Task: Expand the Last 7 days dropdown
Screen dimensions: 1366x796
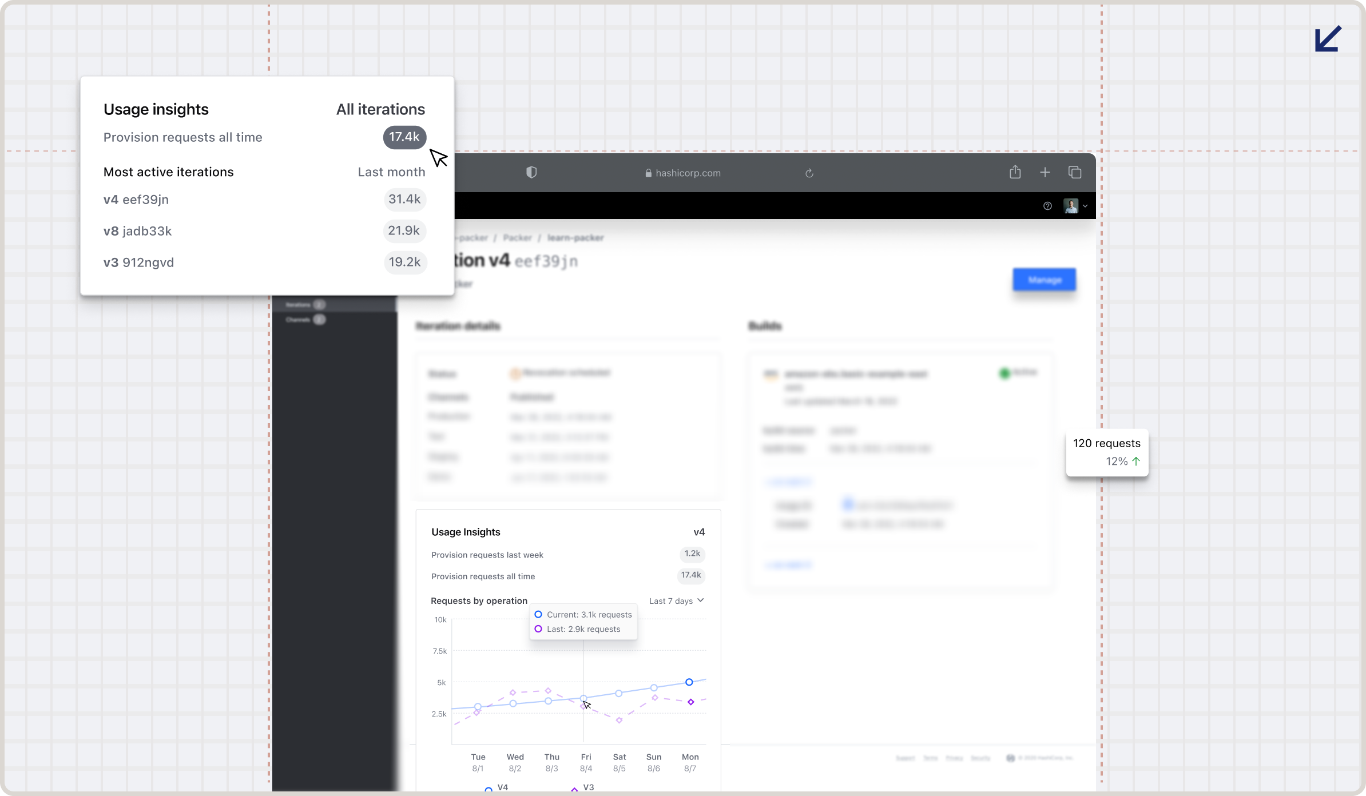Action: (676, 600)
